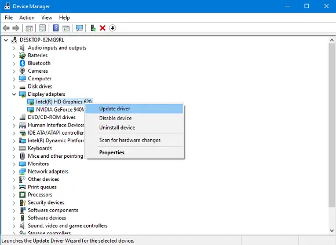Click the Processors category icon

22,195
